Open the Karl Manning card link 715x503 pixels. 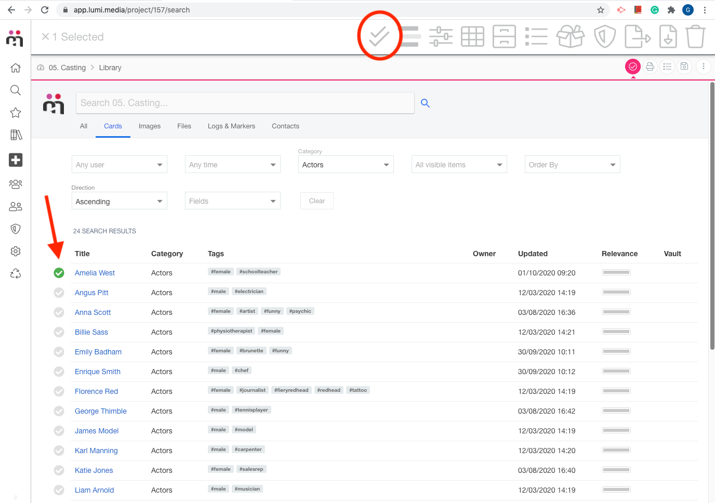(96, 451)
